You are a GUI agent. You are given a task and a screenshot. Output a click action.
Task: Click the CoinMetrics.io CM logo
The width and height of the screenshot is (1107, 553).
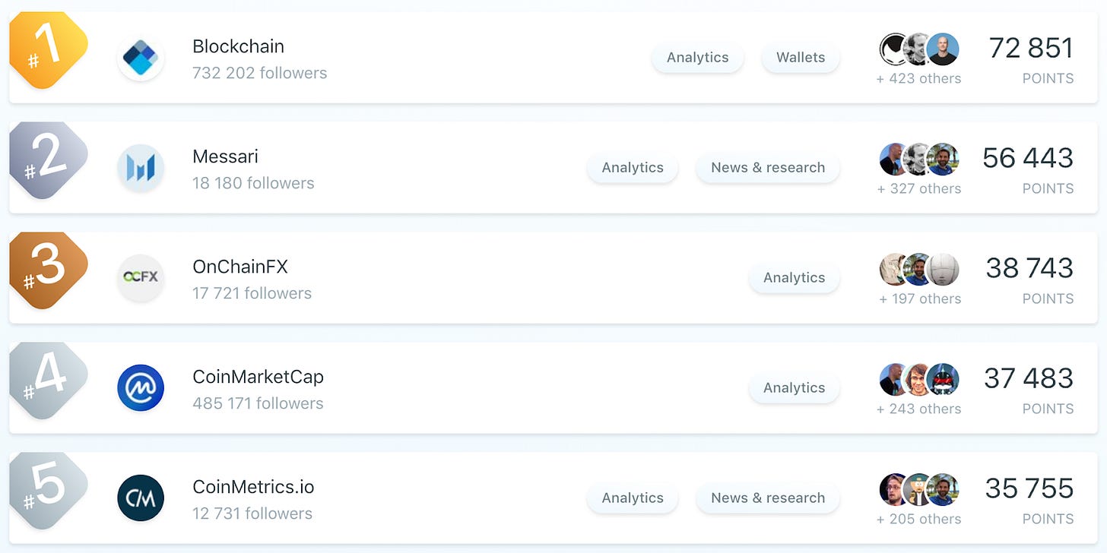click(x=141, y=498)
